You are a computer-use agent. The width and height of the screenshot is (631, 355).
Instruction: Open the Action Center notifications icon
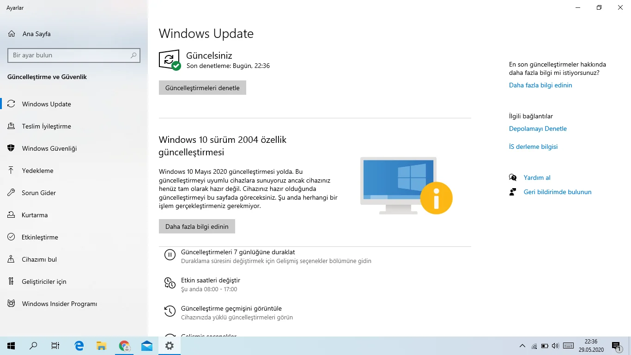pyautogui.click(x=616, y=346)
